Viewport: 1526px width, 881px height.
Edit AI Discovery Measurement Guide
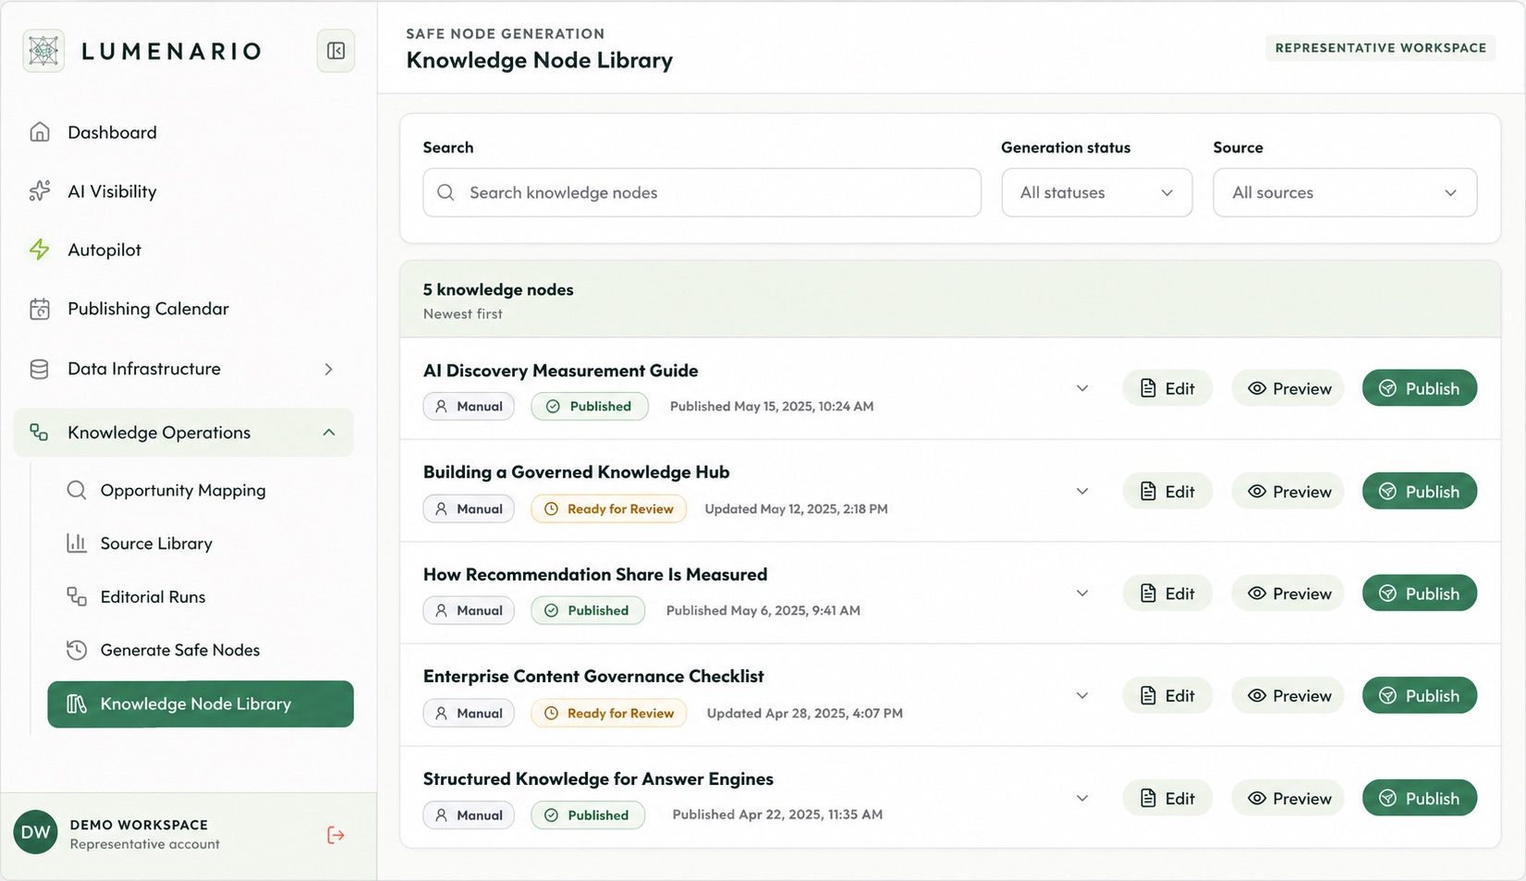1167,388
